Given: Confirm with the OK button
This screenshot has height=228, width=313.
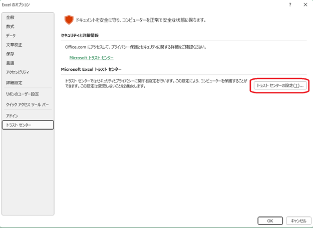Looking at the screenshot, I should (270, 221).
